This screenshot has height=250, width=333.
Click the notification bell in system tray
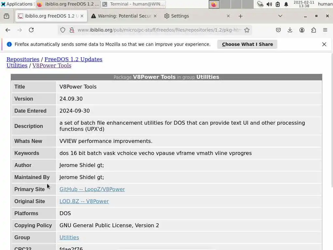click(x=286, y=4)
